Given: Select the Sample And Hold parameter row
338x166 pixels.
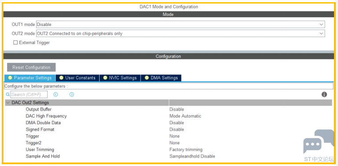Looking at the screenshot, I should point(168,156).
